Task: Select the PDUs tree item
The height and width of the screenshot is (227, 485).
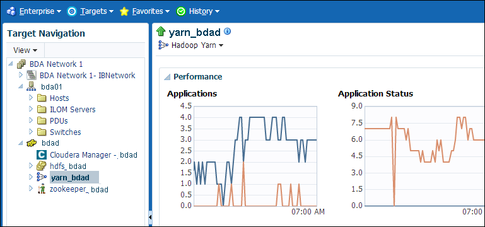Action: [x=59, y=120]
